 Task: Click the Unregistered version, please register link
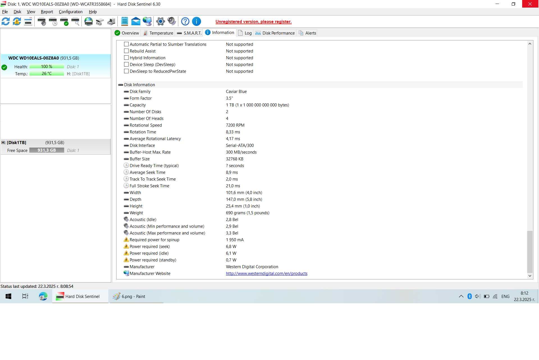coord(253,22)
